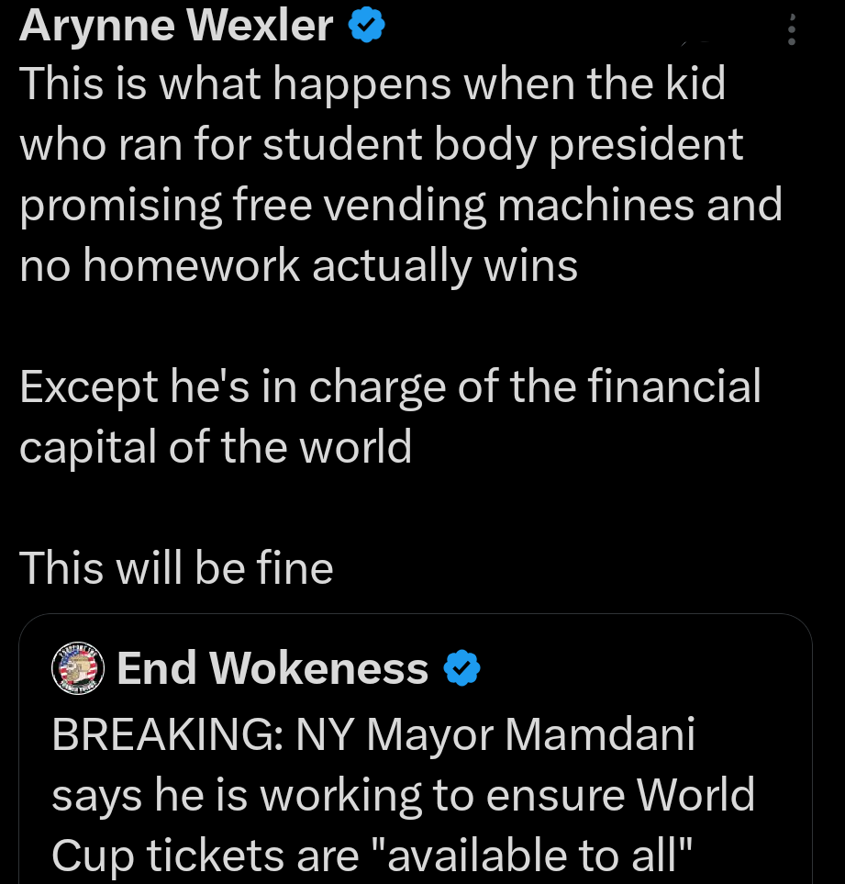The image size is (845, 884).
Task: Click End Wokeness's blue verified badge
Action: click(462, 668)
